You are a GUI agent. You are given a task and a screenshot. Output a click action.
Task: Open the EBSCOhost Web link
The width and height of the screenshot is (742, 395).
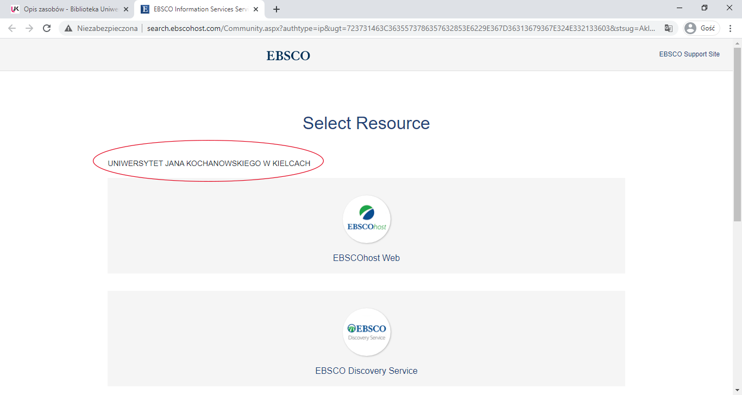coord(366,258)
